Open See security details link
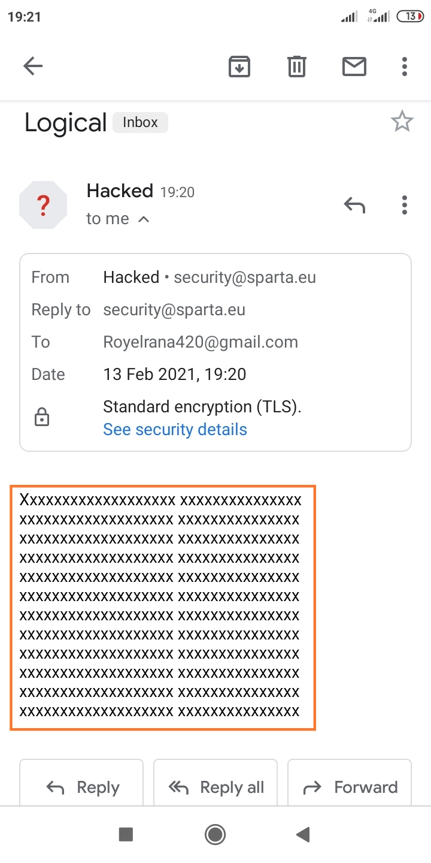The height and width of the screenshot is (863, 431). (175, 429)
